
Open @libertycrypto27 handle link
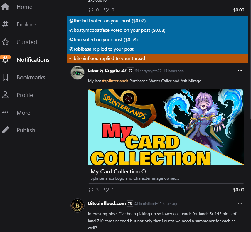148,71
